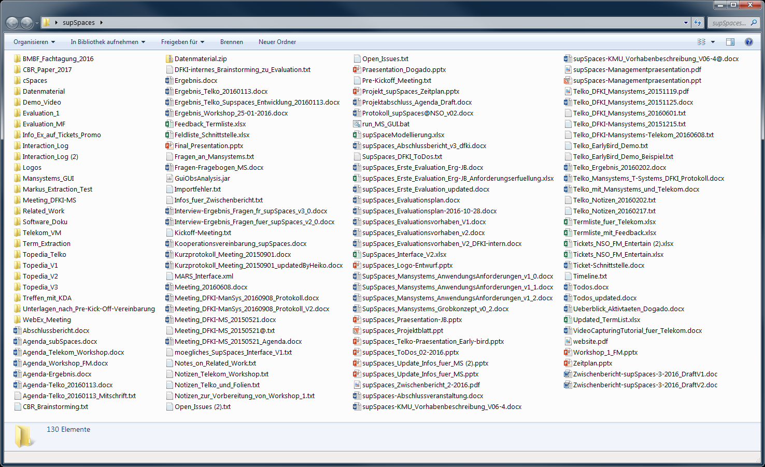Select the Final_Presentation.pptx icon
This screenshot has height=467, width=765.
[169, 146]
